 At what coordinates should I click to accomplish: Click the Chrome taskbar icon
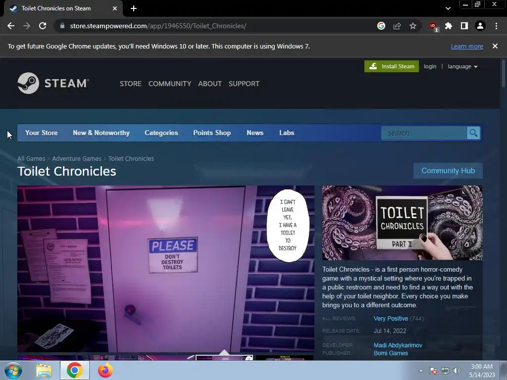(75, 370)
